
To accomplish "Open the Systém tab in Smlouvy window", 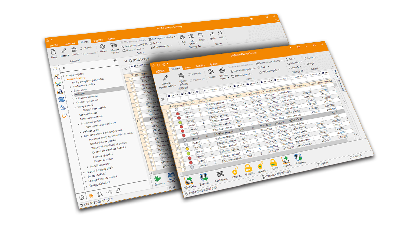I will click(112, 39).
